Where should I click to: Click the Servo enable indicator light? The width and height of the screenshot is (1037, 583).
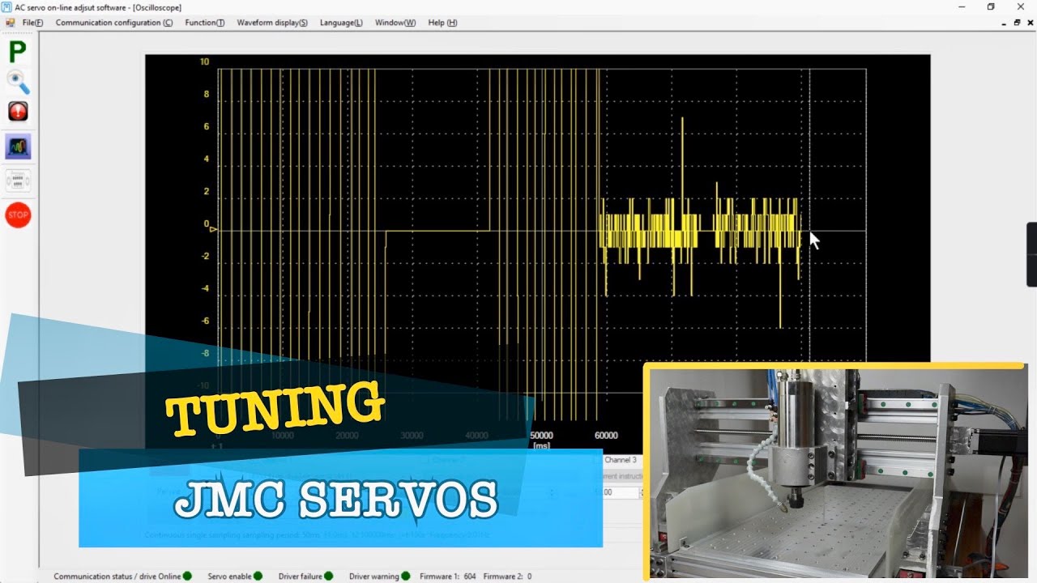click(x=258, y=576)
